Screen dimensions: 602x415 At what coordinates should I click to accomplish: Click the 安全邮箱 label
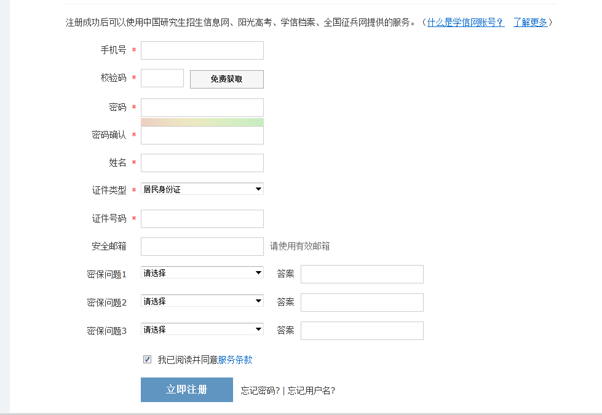pos(109,246)
